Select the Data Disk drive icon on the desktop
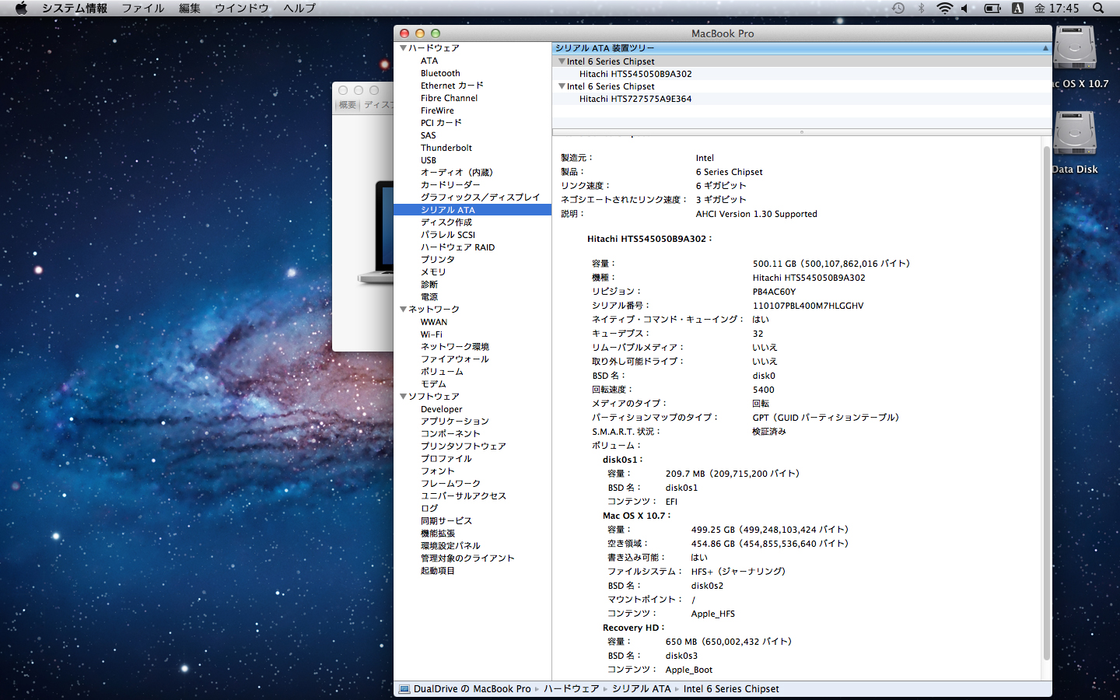 click(1075, 134)
